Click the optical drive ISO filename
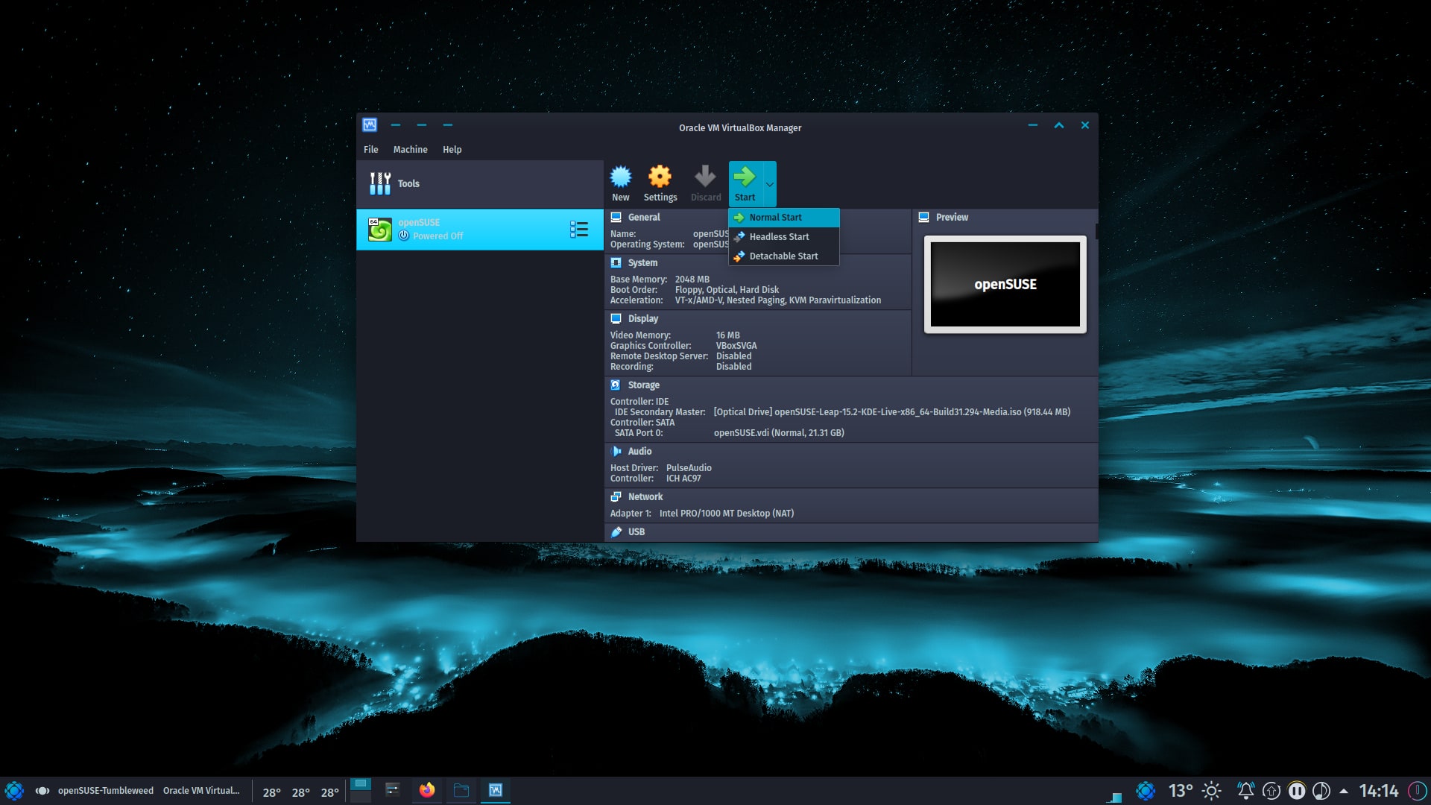The image size is (1431, 805). pos(891,412)
